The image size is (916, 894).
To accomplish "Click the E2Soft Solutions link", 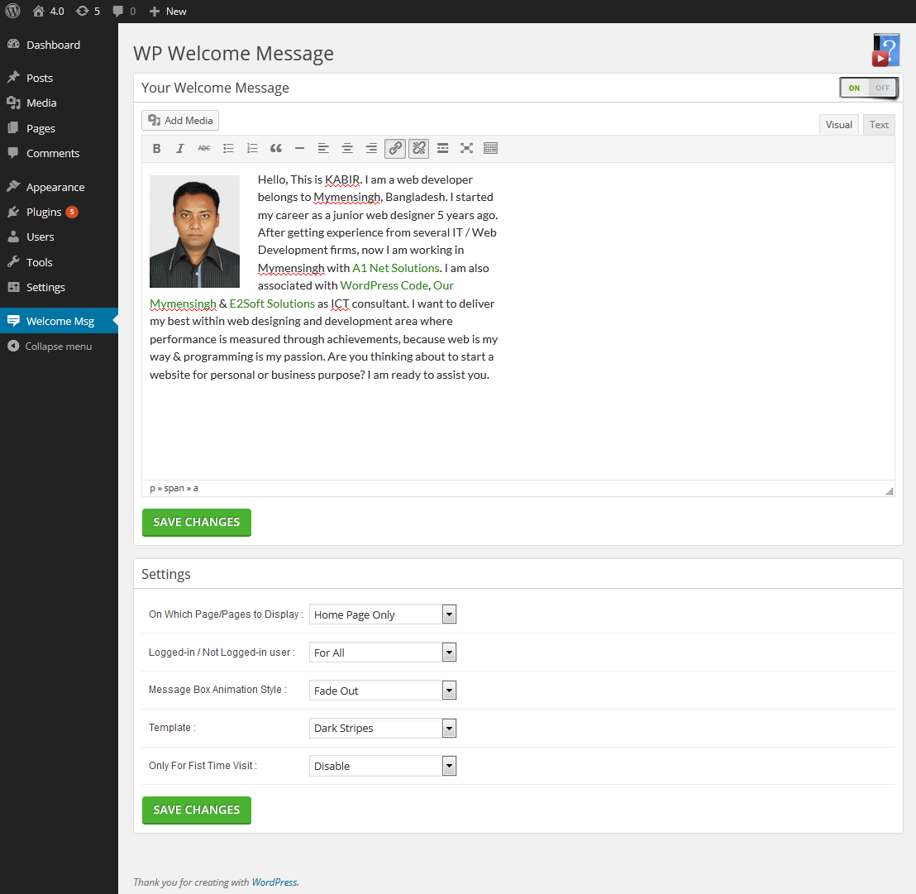I will click(272, 304).
